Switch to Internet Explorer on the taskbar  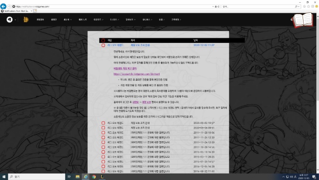(86, 177)
